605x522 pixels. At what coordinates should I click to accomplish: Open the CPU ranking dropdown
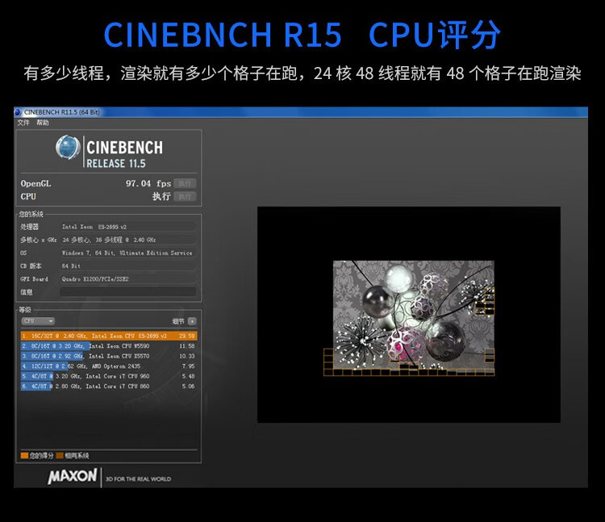click(38, 321)
